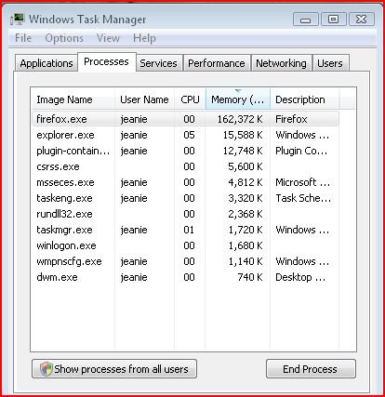Click the 1,140 K memory value

coord(246,261)
